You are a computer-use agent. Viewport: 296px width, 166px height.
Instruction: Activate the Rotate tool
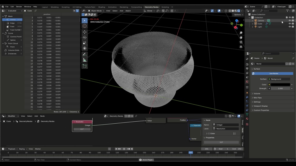[x=85, y=37]
